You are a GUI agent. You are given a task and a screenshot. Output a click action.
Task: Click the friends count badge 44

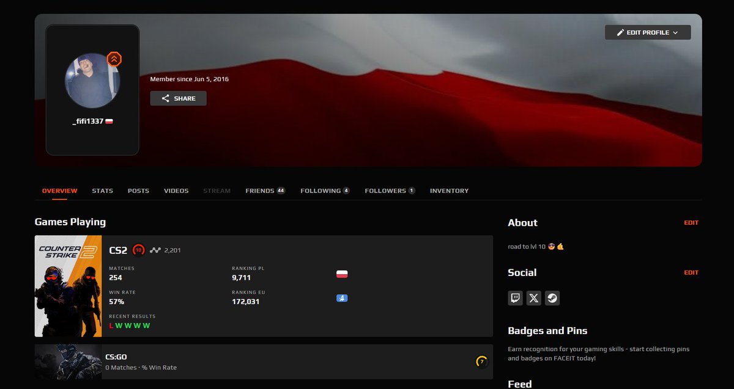pyautogui.click(x=281, y=191)
